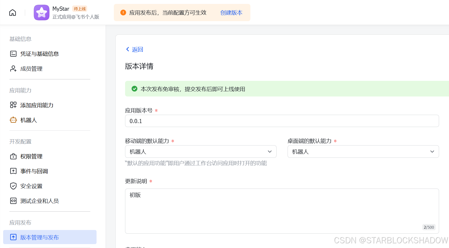Click the 成员管理 person icon

click(x=13, y=68)
